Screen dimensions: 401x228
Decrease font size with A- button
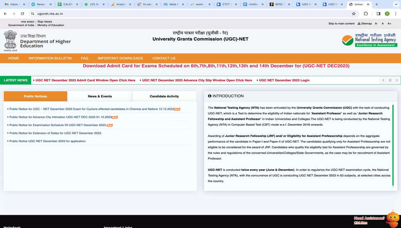tap(377, 24)
